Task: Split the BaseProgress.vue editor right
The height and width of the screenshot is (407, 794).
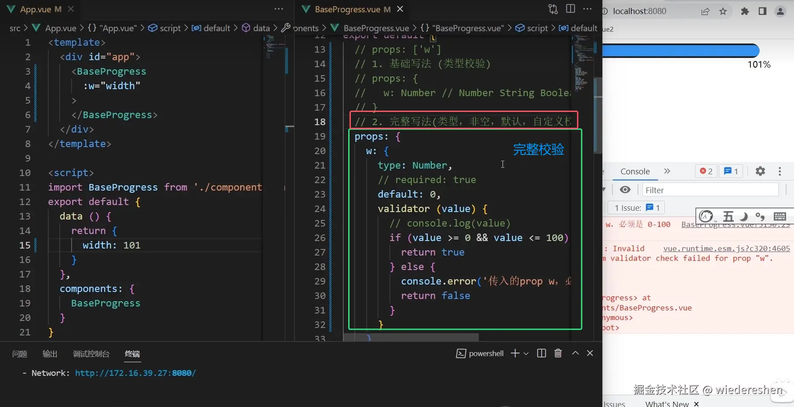Action: 571,9
